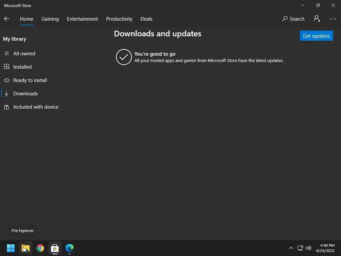341x256 pixels.
Task: Open File Explorer from the taskbar
Action: [26, 248]
